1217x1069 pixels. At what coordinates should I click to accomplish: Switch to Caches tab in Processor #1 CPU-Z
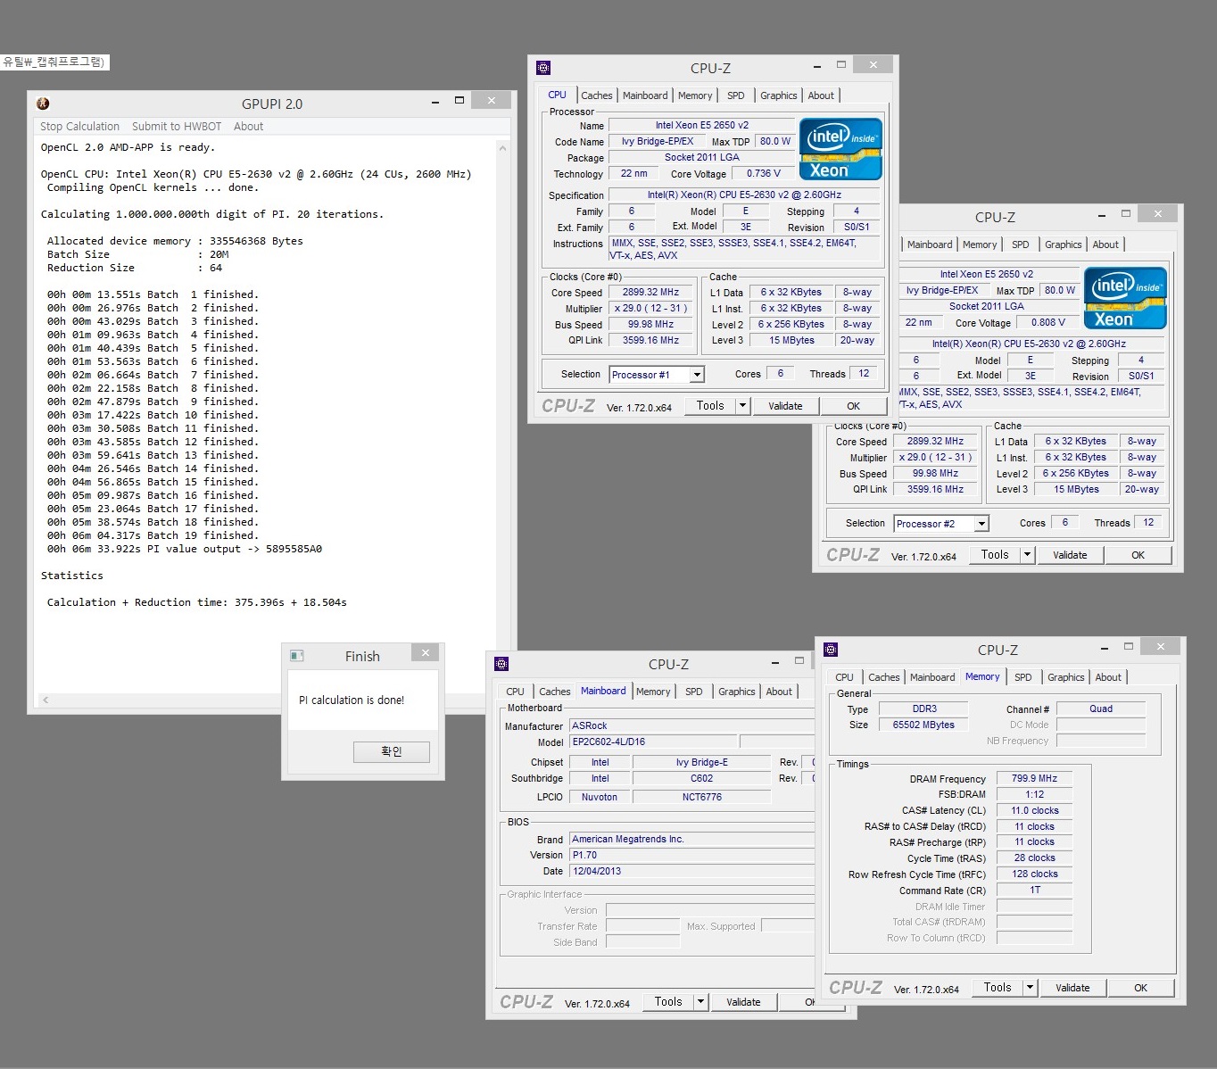[597, 95]
